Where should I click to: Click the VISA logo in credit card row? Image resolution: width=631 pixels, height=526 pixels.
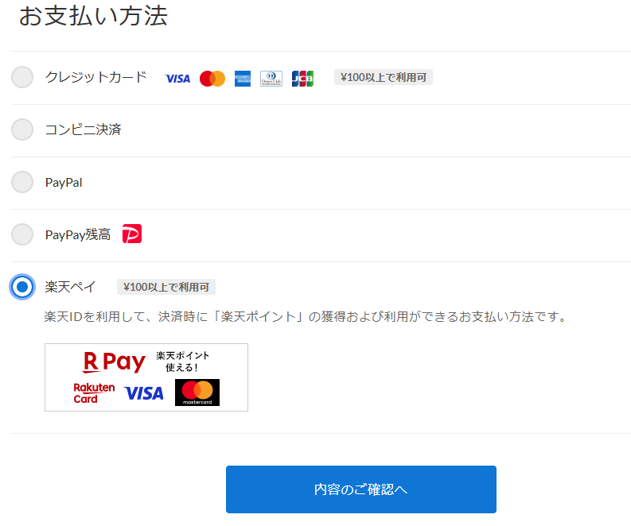coord(178,79)
